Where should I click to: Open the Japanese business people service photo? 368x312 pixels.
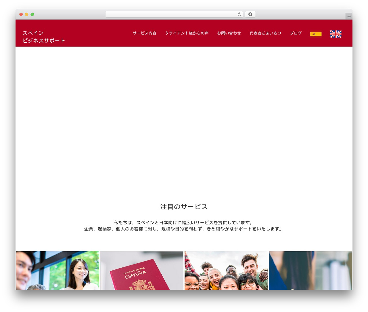pyautogui.click(x=57, y=271)
